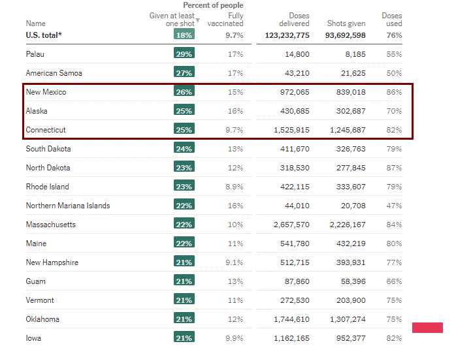Image resolution: width=456 pixels, height=346 pixels.
Task: Click U.S. total 76% doses used
Action: [395, 35]
